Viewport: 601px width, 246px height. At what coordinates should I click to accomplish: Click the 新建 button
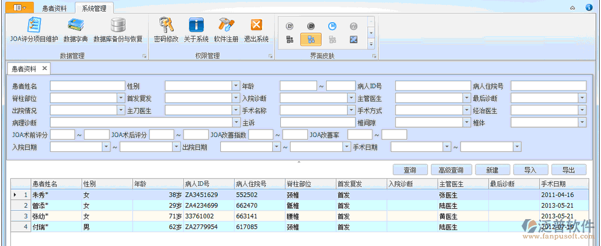[x=491, y=170]
